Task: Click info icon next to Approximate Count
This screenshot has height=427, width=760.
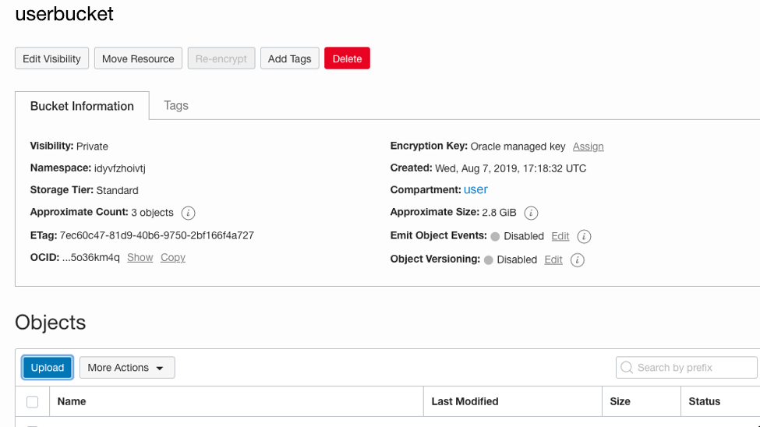Action: 188,213
